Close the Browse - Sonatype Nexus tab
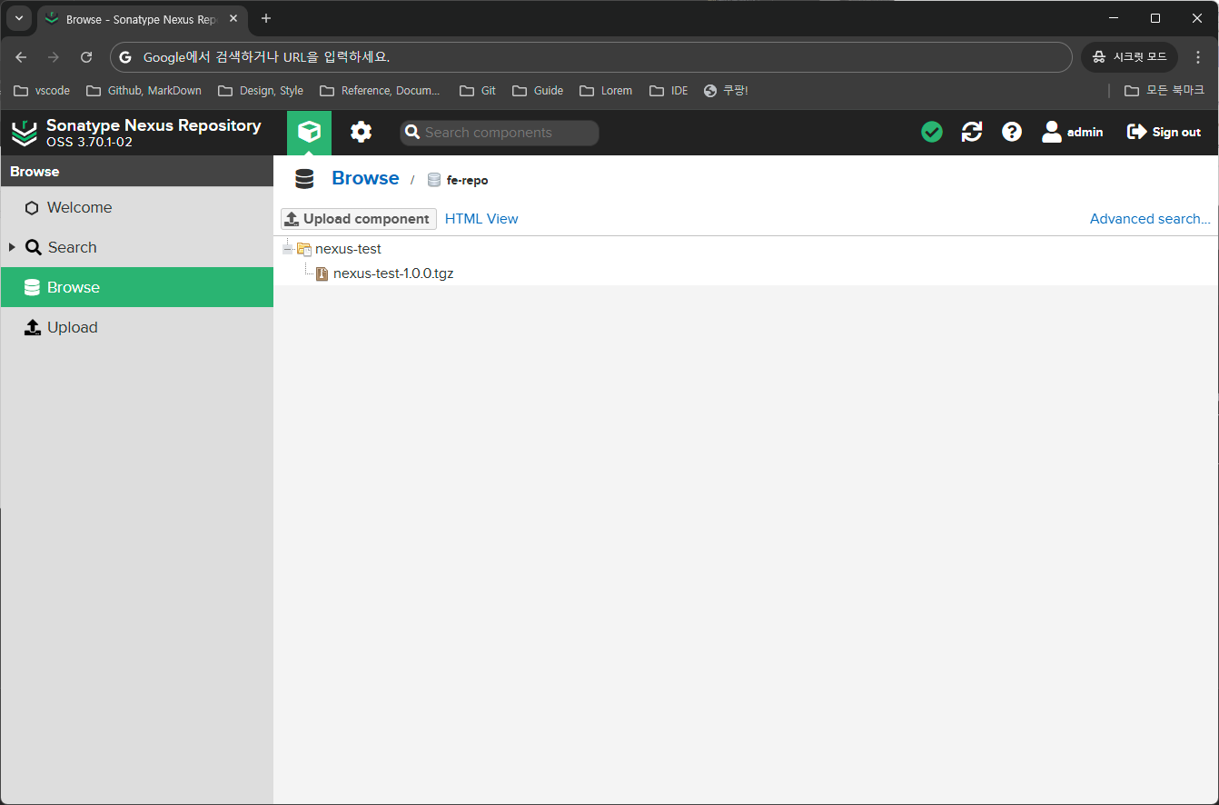This screenshot has height=805, width=1219. click(233, 18)
